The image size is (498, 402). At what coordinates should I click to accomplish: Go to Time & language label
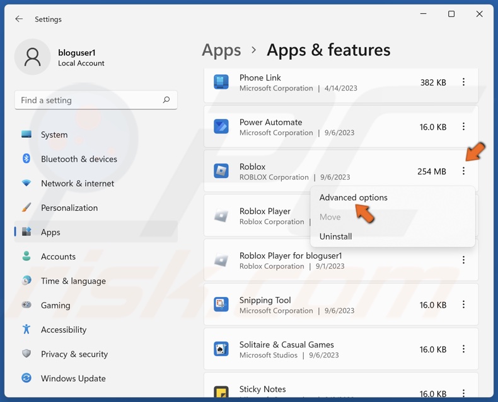point(73,281)
